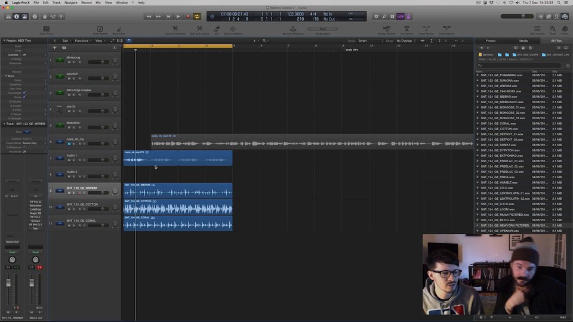573x322 pixels.
Task: Toggle the Inspector info button
Action: (x=17, y=17)
